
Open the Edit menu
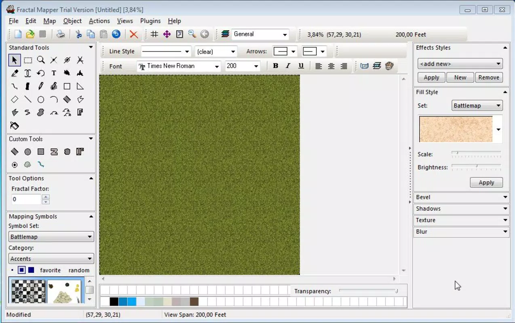pos(31,21)
